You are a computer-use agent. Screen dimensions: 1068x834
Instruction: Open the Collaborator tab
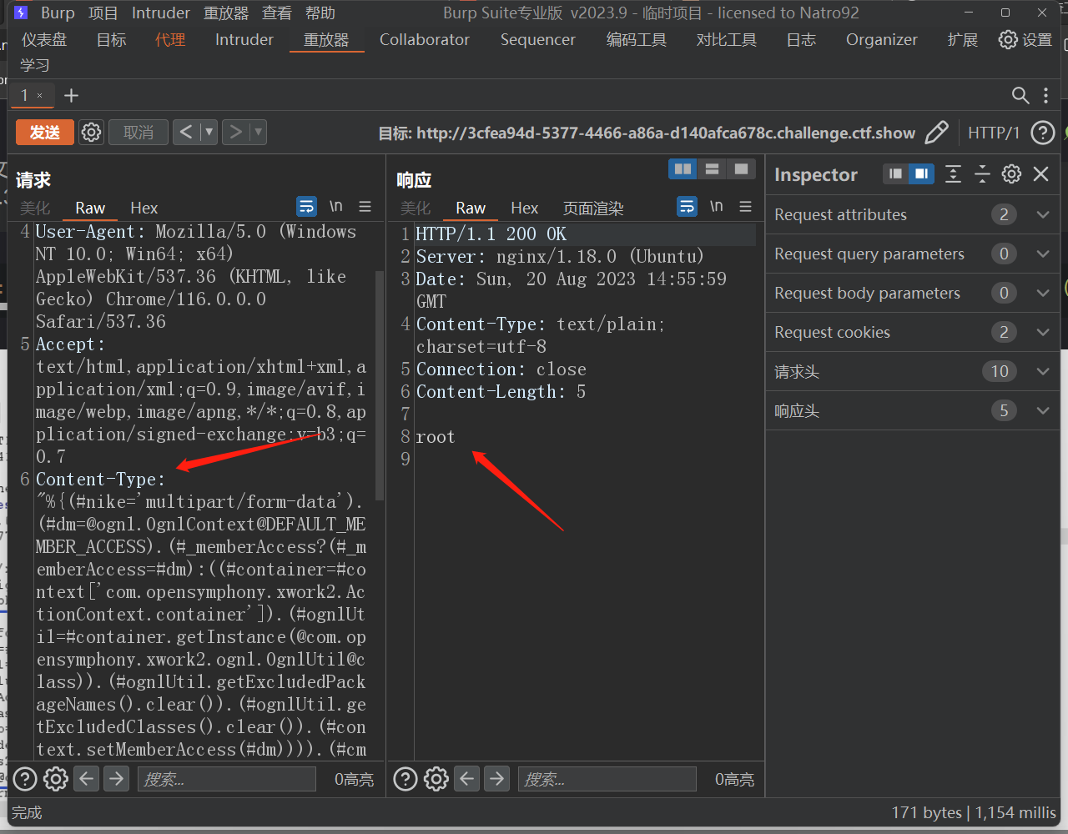point(425,40)
